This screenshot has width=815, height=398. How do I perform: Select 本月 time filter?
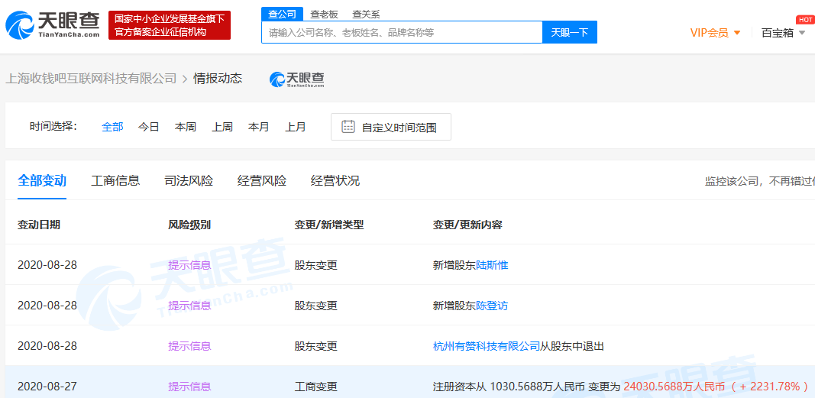pos(258,127)
